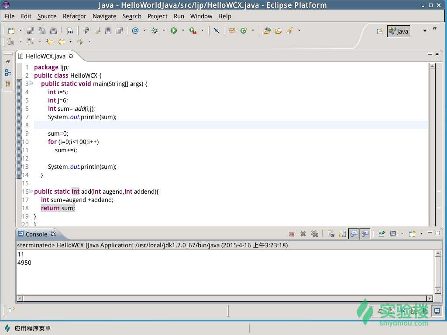Open the Navigate menu
447x335 pixels.
pyautogui.click(x=104, y=16)
